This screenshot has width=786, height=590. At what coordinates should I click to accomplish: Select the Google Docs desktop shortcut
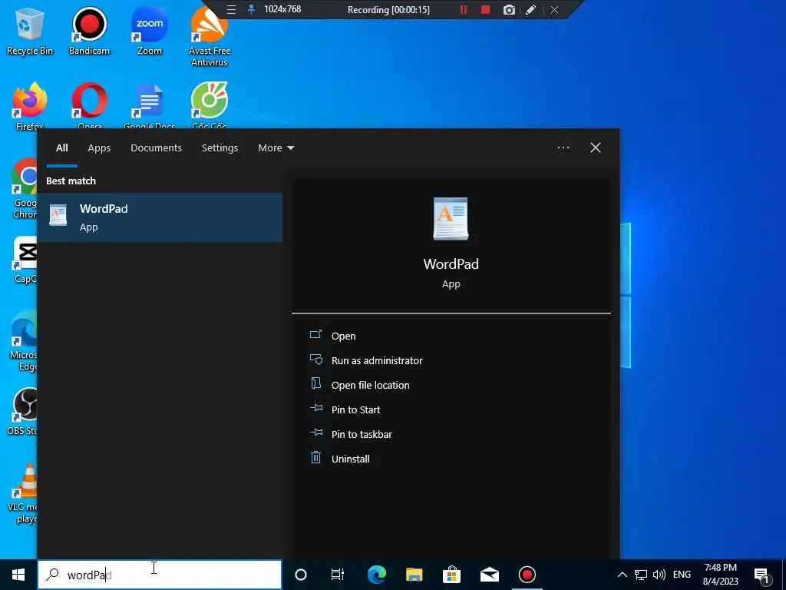coord(150,105)
